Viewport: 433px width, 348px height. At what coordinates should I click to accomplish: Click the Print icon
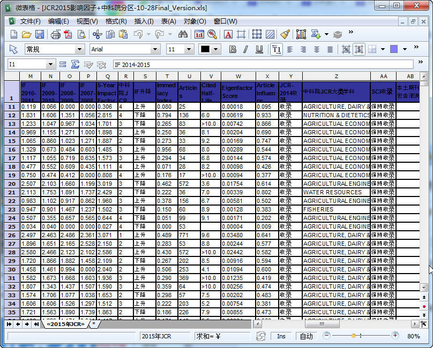[55, 34]
